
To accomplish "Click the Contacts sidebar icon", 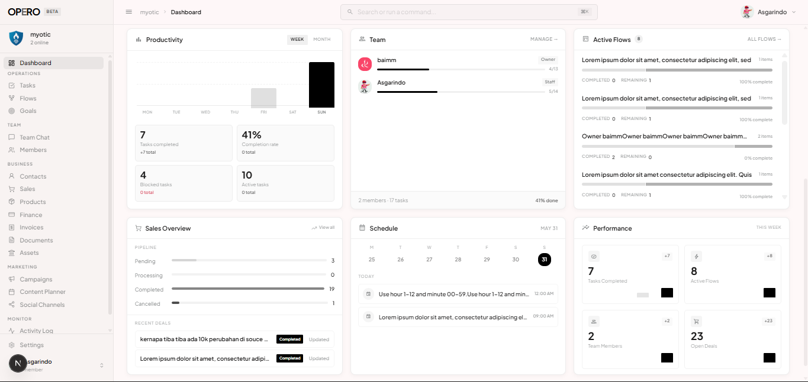I will [12, 176].
